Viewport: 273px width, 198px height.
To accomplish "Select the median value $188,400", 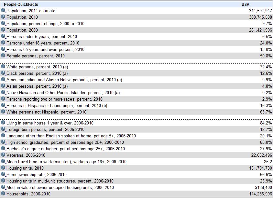I will pyautogui.click(x=263, y=188).
